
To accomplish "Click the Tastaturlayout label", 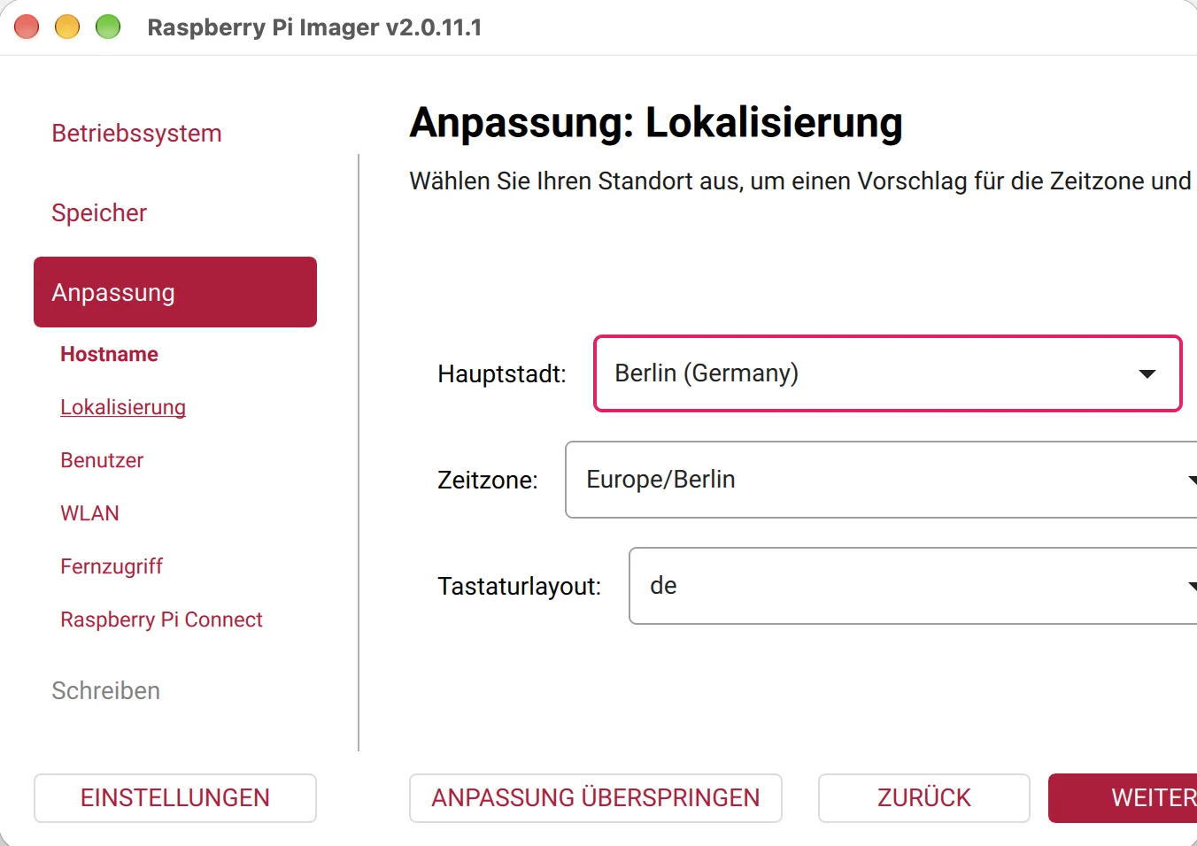I will (x=520, y=586).
